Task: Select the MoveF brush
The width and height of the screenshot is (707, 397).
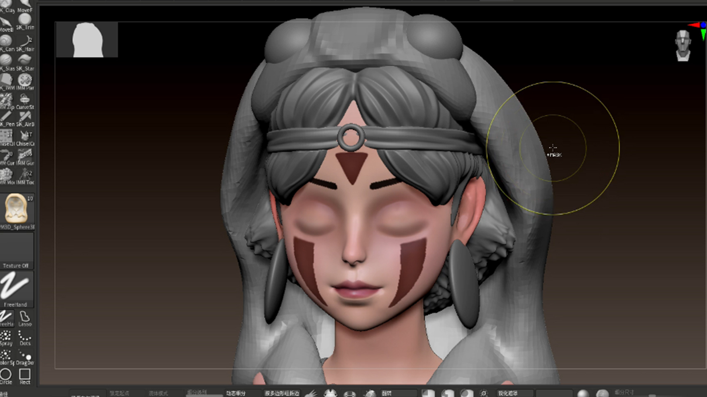Action: point(25,6)
